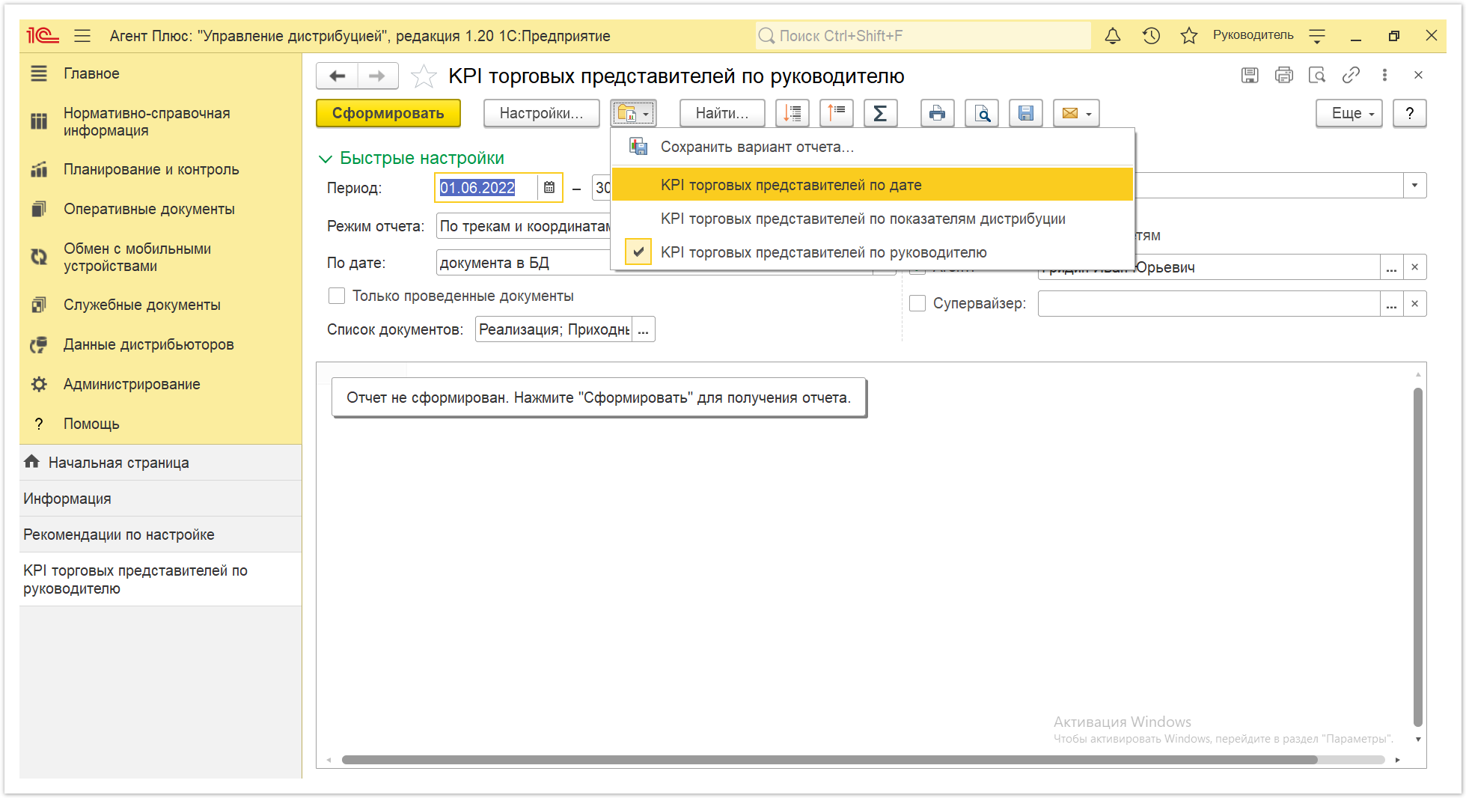The width and height of the screenshot is (1466, 798).
Task: Click the top-right printer icon
Action: (1283, 75)
